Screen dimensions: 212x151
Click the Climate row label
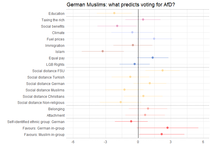tap(58, 33)
